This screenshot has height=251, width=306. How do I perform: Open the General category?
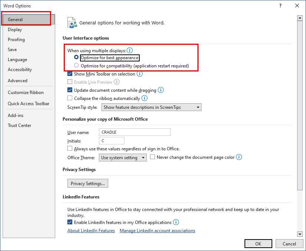point(29,20)
